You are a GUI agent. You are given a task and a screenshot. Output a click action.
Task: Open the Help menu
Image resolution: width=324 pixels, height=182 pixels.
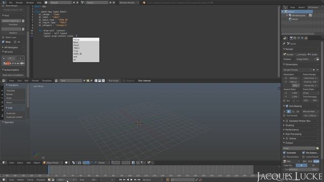coord(39,3)
